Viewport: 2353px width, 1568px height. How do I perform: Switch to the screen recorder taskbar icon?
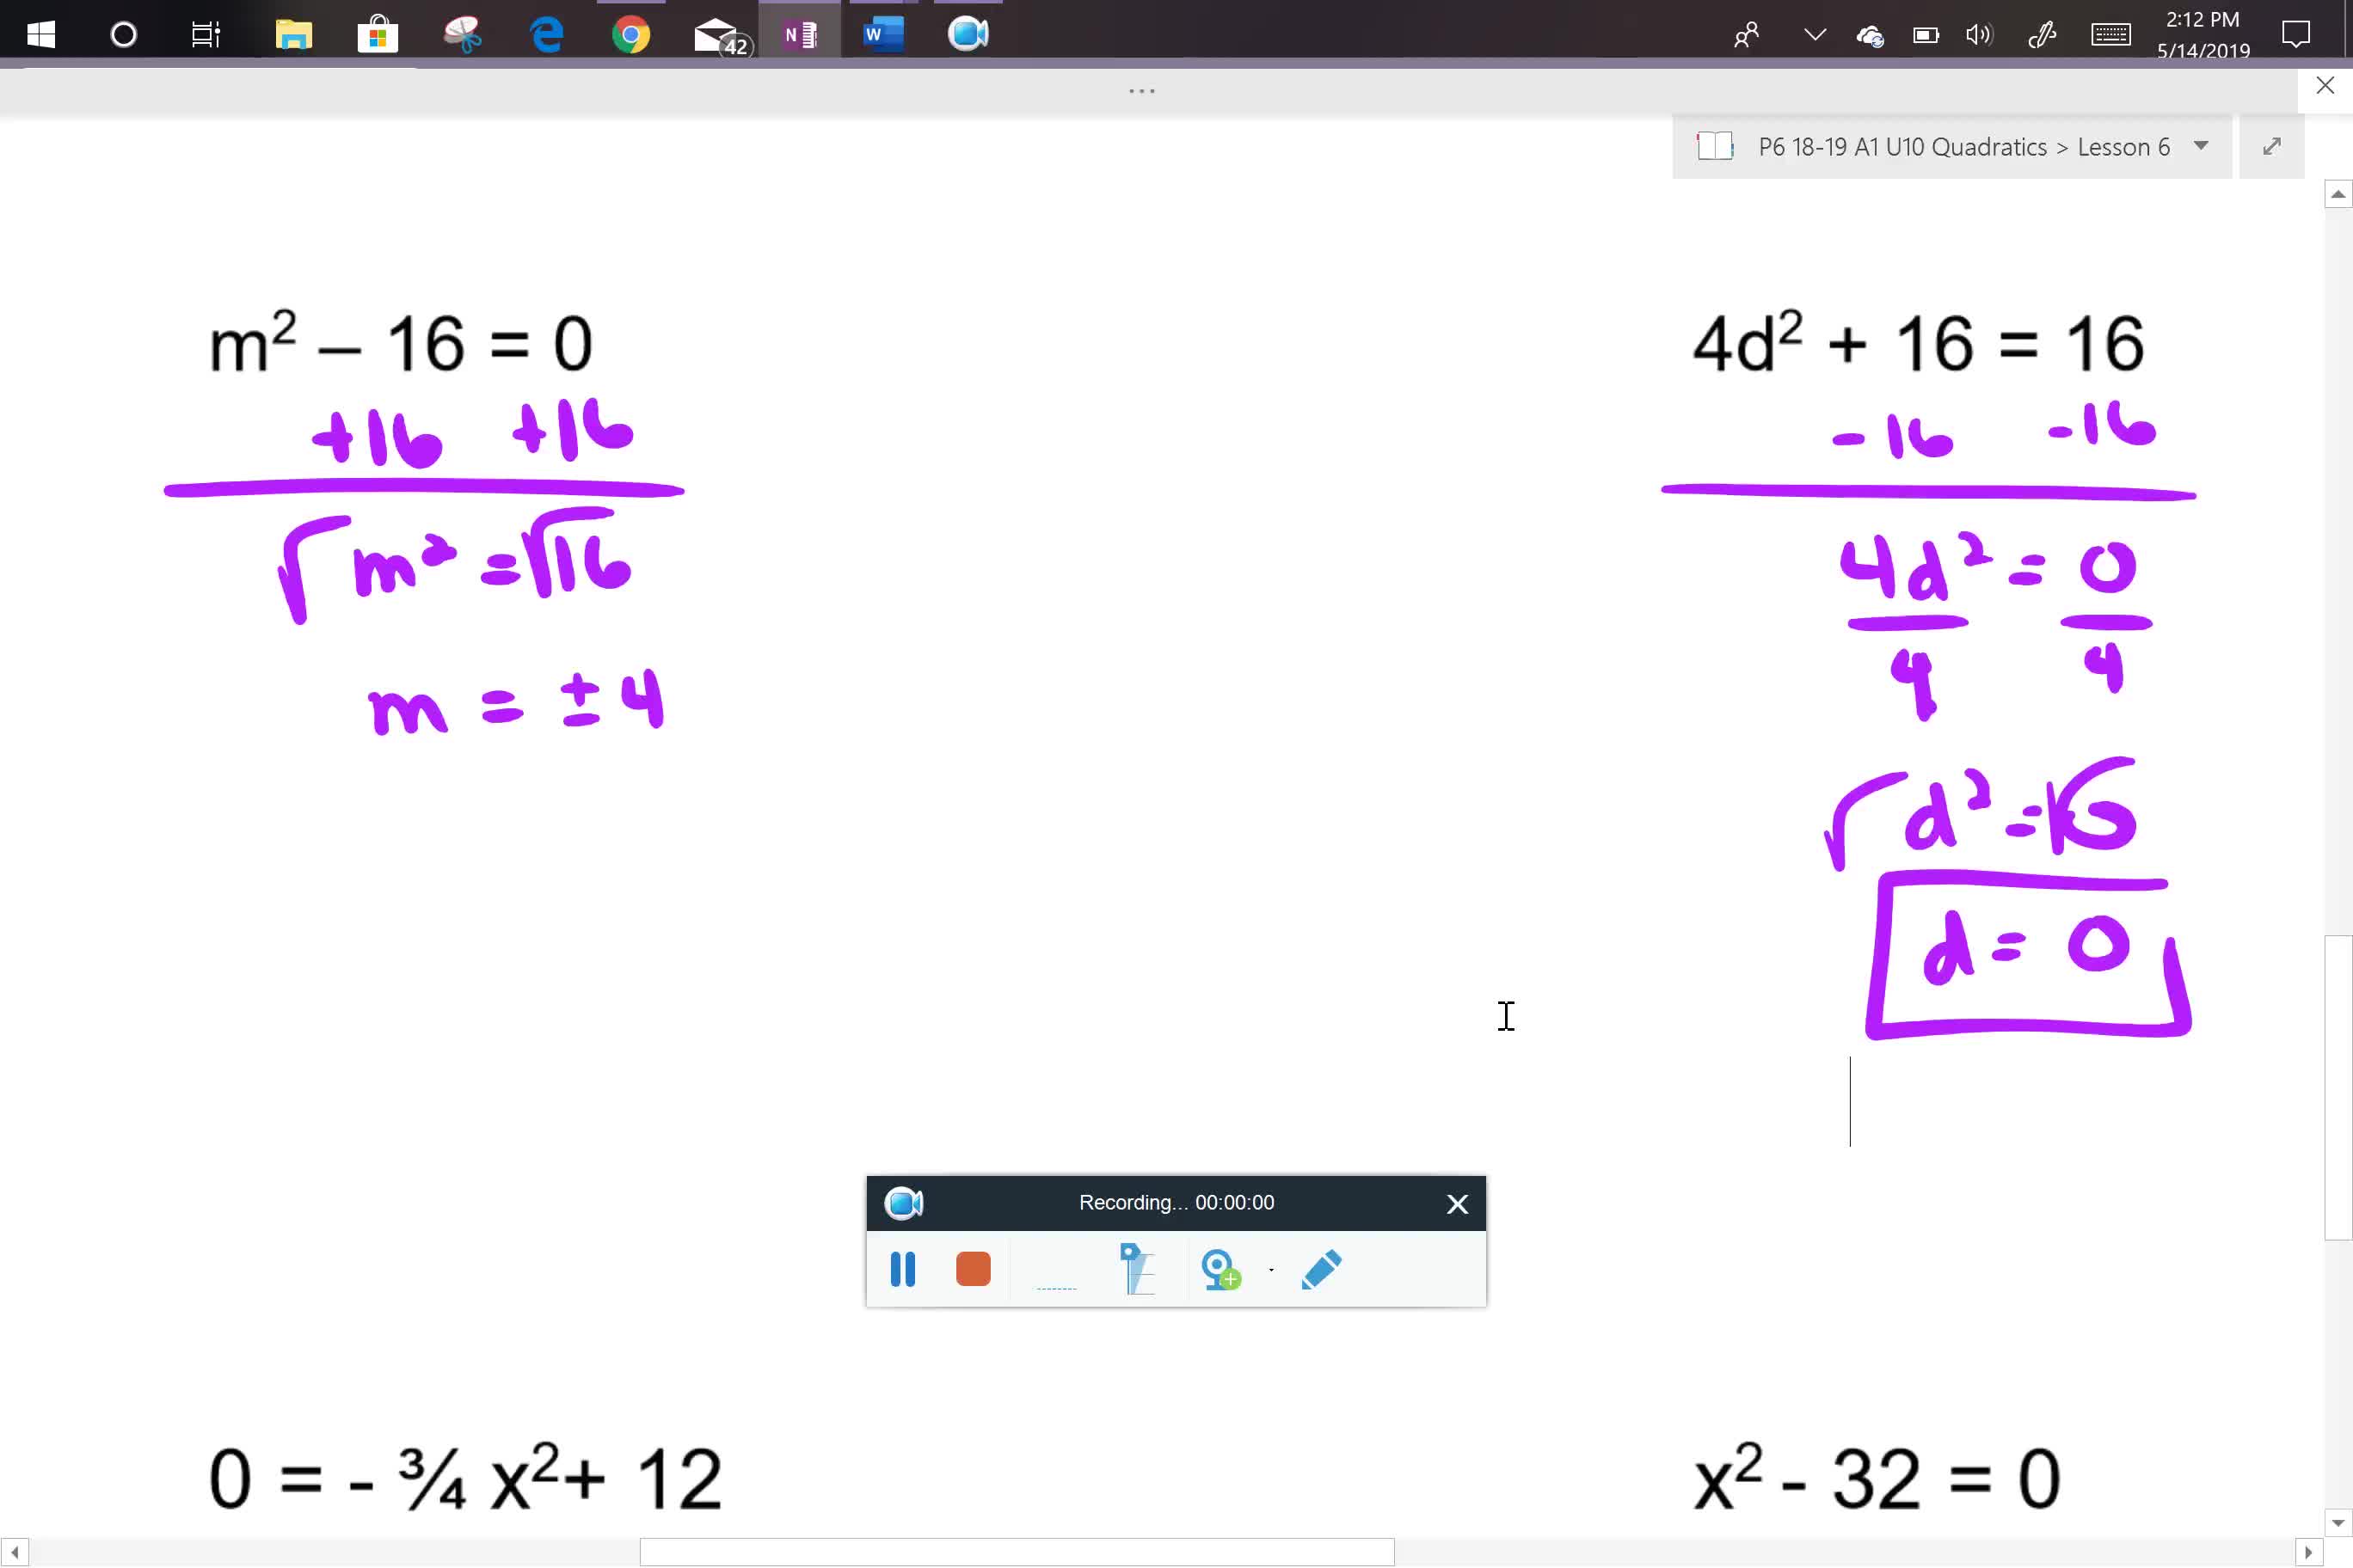(968, 35)
